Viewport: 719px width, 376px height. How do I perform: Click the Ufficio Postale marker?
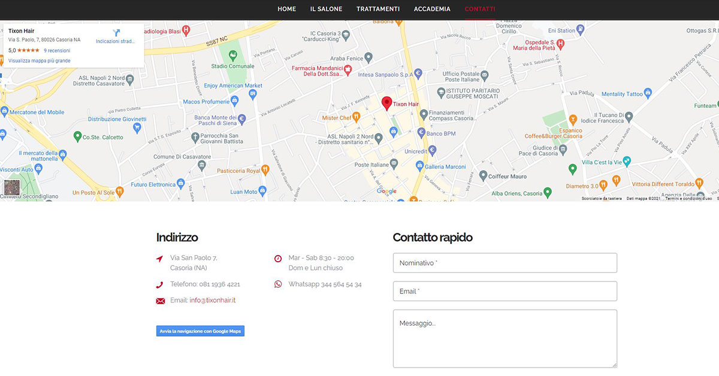pyautogui.click(x=484, y=75)
